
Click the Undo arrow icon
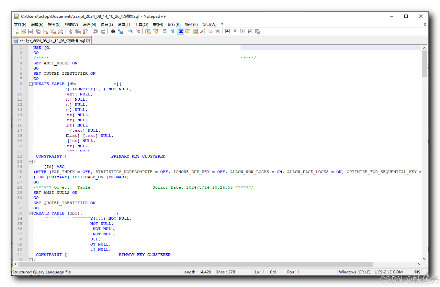(95, 31)
